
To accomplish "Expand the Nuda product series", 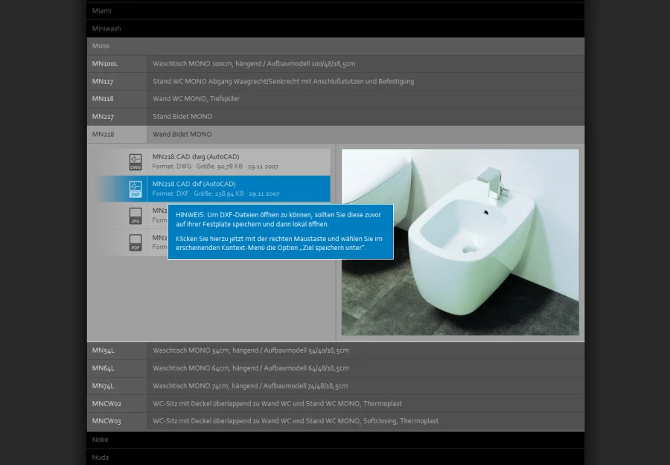I will point(335,457).
